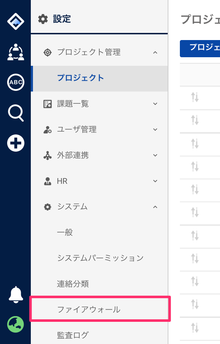Click the settings gear beside 設定
220x344 pixels.
(x=43, y=19)
